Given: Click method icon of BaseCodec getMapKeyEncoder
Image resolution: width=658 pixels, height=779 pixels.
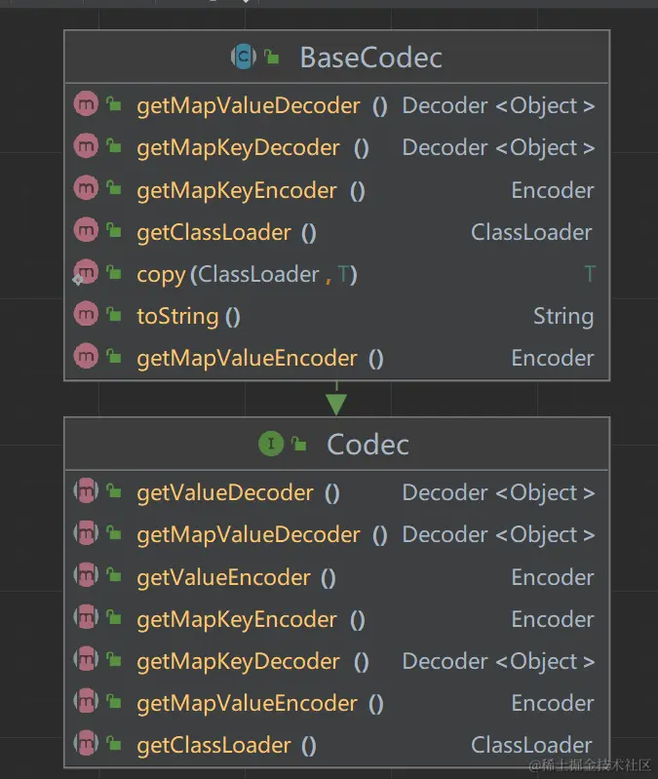Looking at the screenshot, I should (86, 188).
